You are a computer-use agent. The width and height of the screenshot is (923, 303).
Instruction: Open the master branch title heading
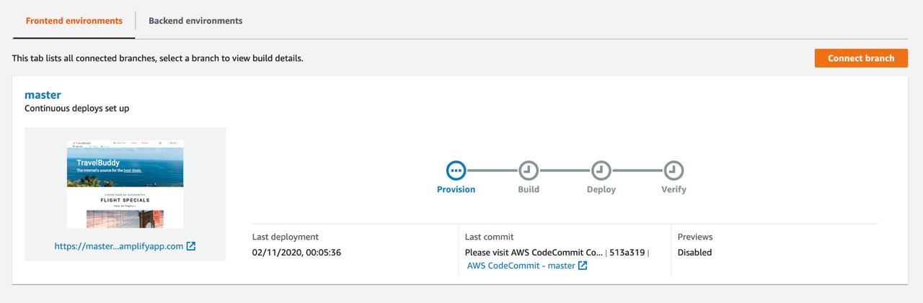[x=43, y=95]
